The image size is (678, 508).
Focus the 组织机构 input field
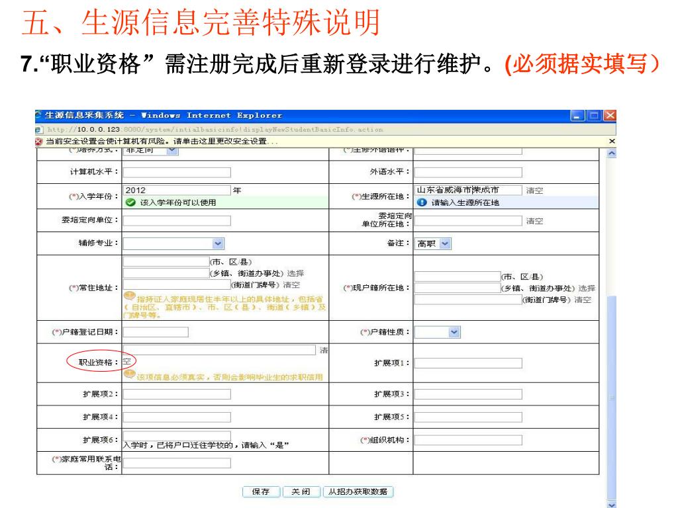468,440
